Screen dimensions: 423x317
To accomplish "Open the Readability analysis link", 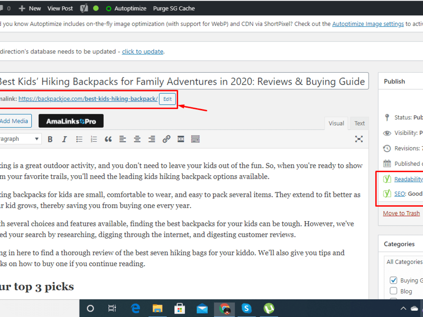I will coord(409,179).
